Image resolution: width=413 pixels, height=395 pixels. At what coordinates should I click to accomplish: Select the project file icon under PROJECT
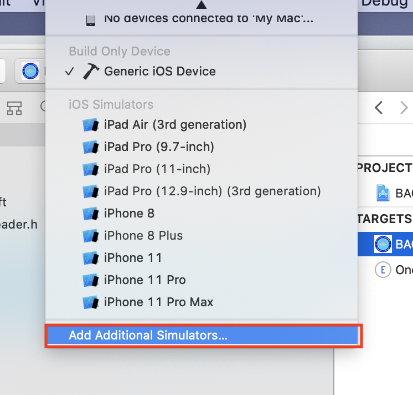(383, 193)
